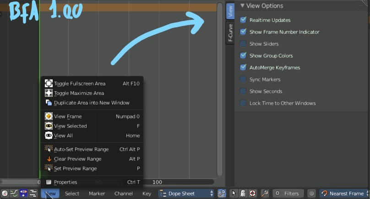
Task: Open the NLA editor icon
Action: tap(33, 194)
